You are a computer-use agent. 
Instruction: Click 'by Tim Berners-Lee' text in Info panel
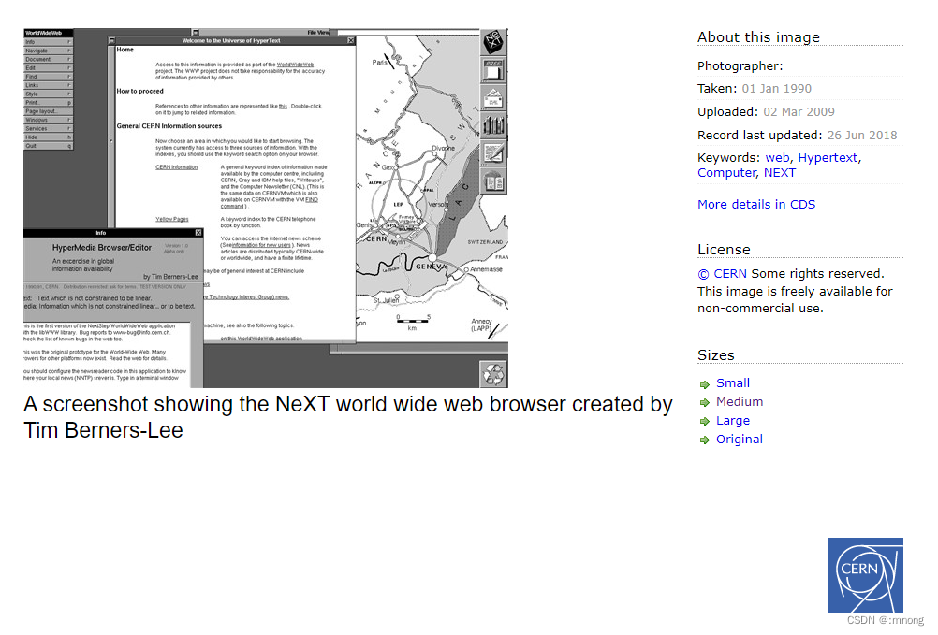coord(170,277)
